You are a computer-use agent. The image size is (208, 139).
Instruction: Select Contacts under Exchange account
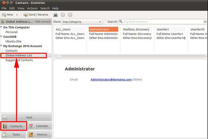pyautogui.click(x=11, y=51)
